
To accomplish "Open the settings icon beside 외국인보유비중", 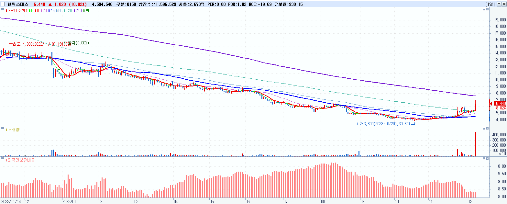I will point(3,159).
